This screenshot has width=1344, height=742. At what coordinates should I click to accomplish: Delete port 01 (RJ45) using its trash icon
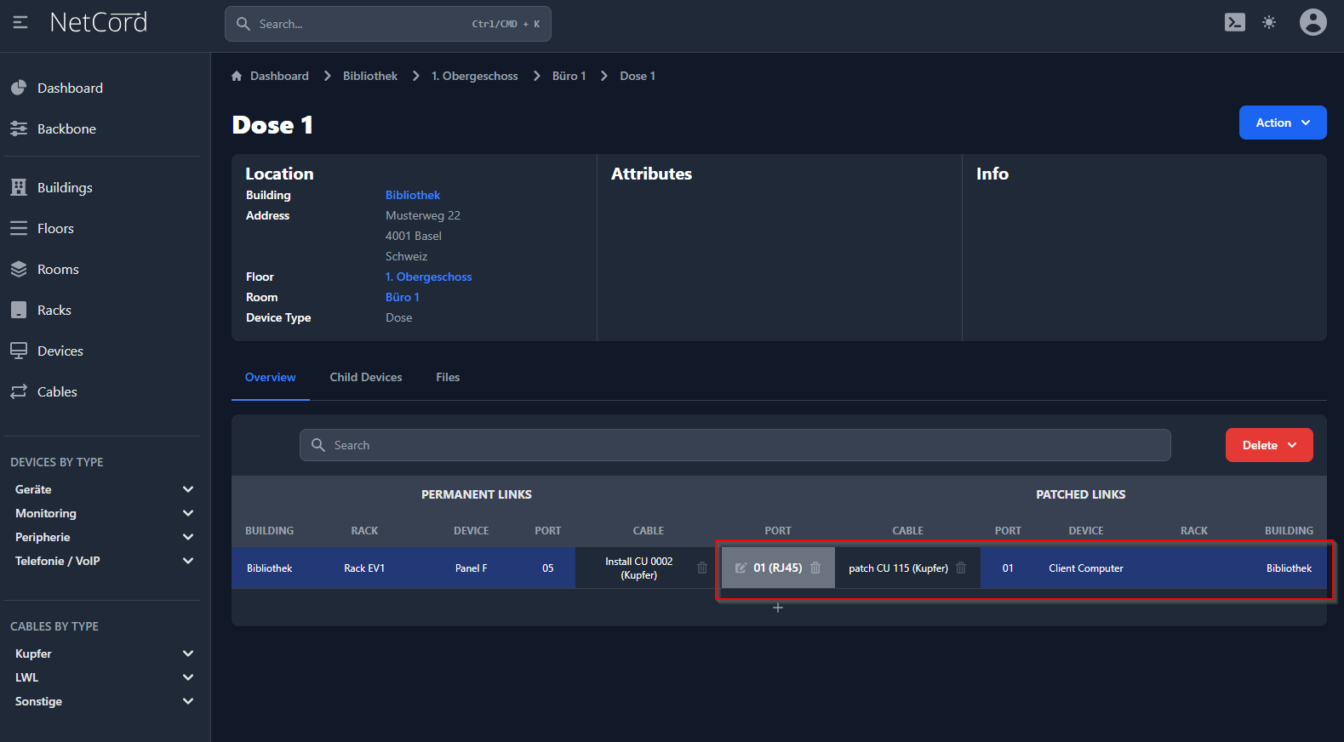pos(815,568)
